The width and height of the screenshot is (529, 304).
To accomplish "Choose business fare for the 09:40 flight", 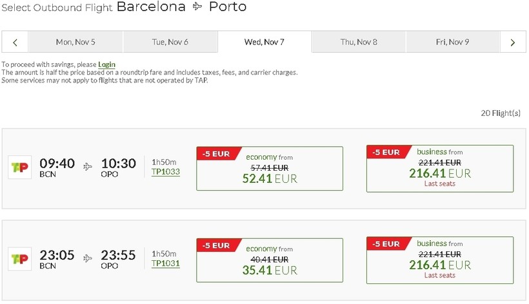I will 440,169.
